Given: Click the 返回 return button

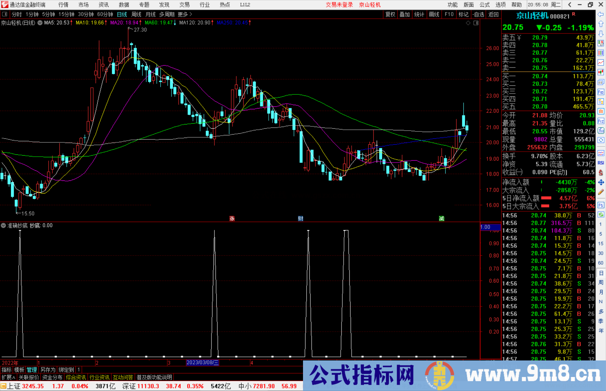Looking at the screenshot, I should pos(493,14).
